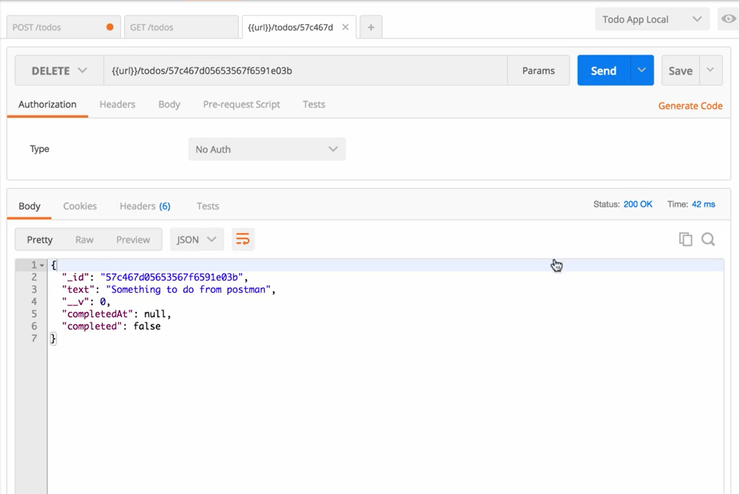This screenshot has height=494, width=739.
Task: Open the request Headers tab
Action: 117,104
